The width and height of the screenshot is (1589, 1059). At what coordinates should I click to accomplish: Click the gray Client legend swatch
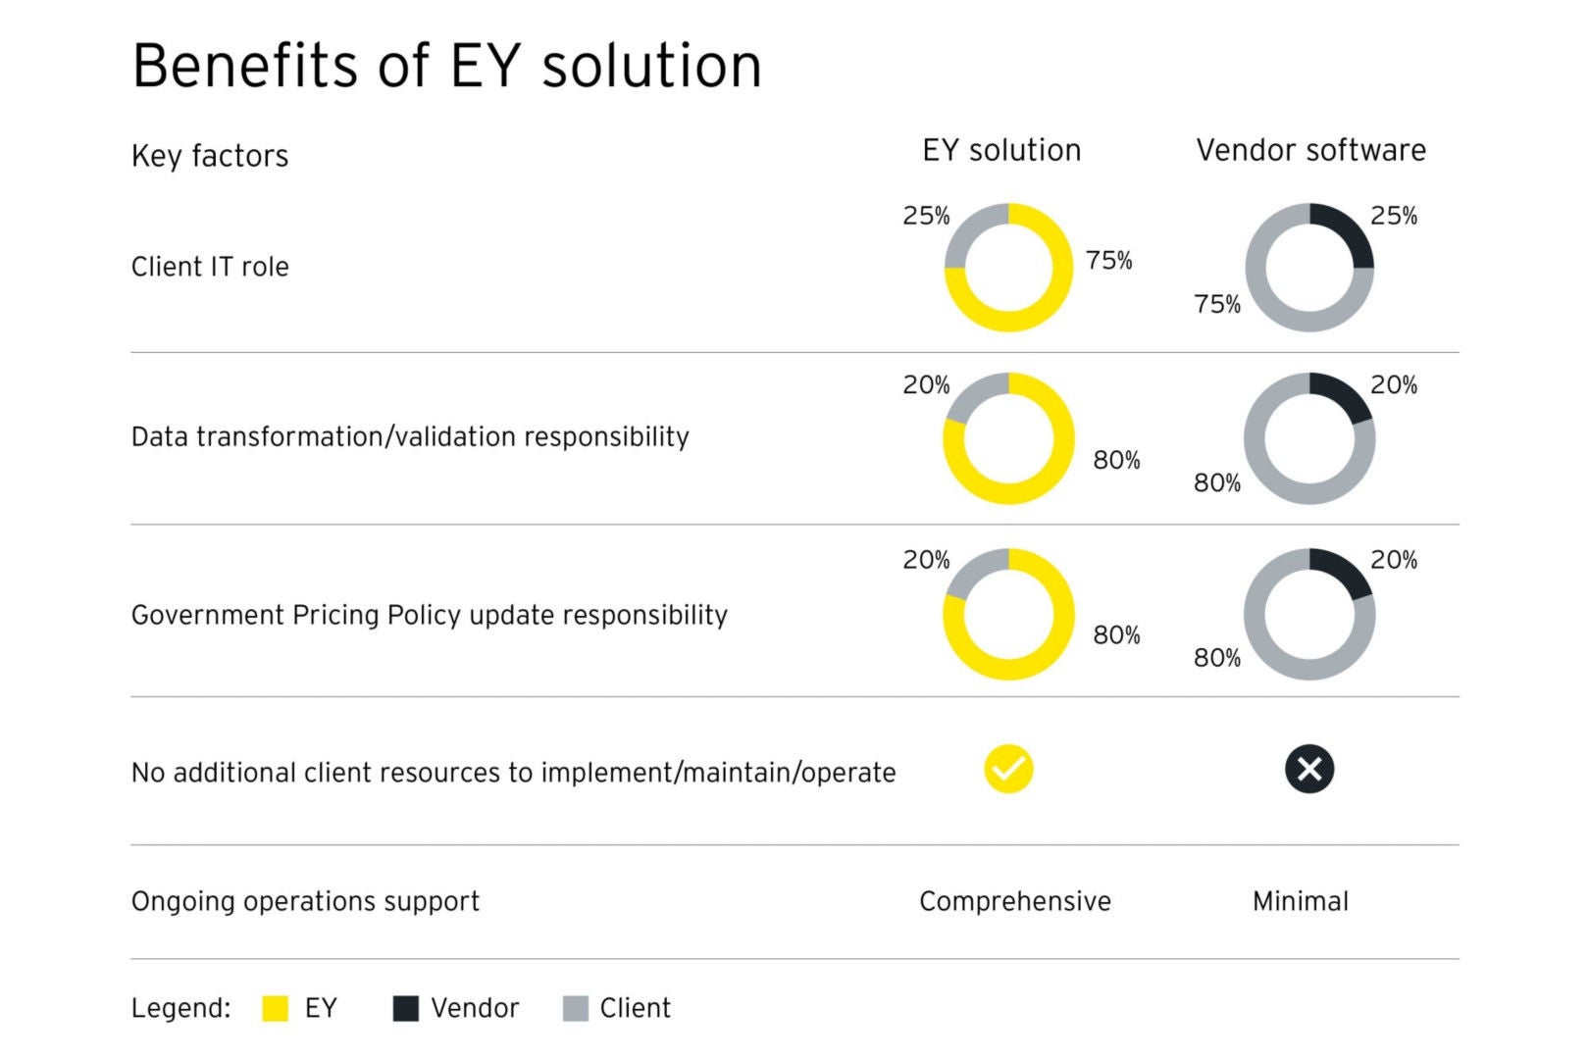576,1008
